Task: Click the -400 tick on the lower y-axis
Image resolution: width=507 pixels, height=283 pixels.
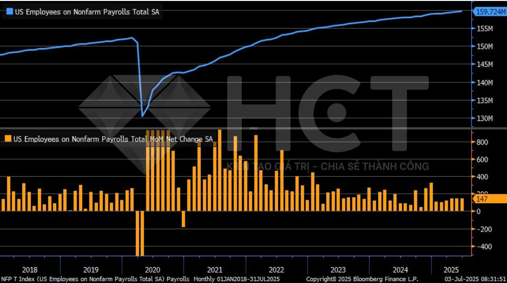Action: pyautogui.click(x=484, y=246)
